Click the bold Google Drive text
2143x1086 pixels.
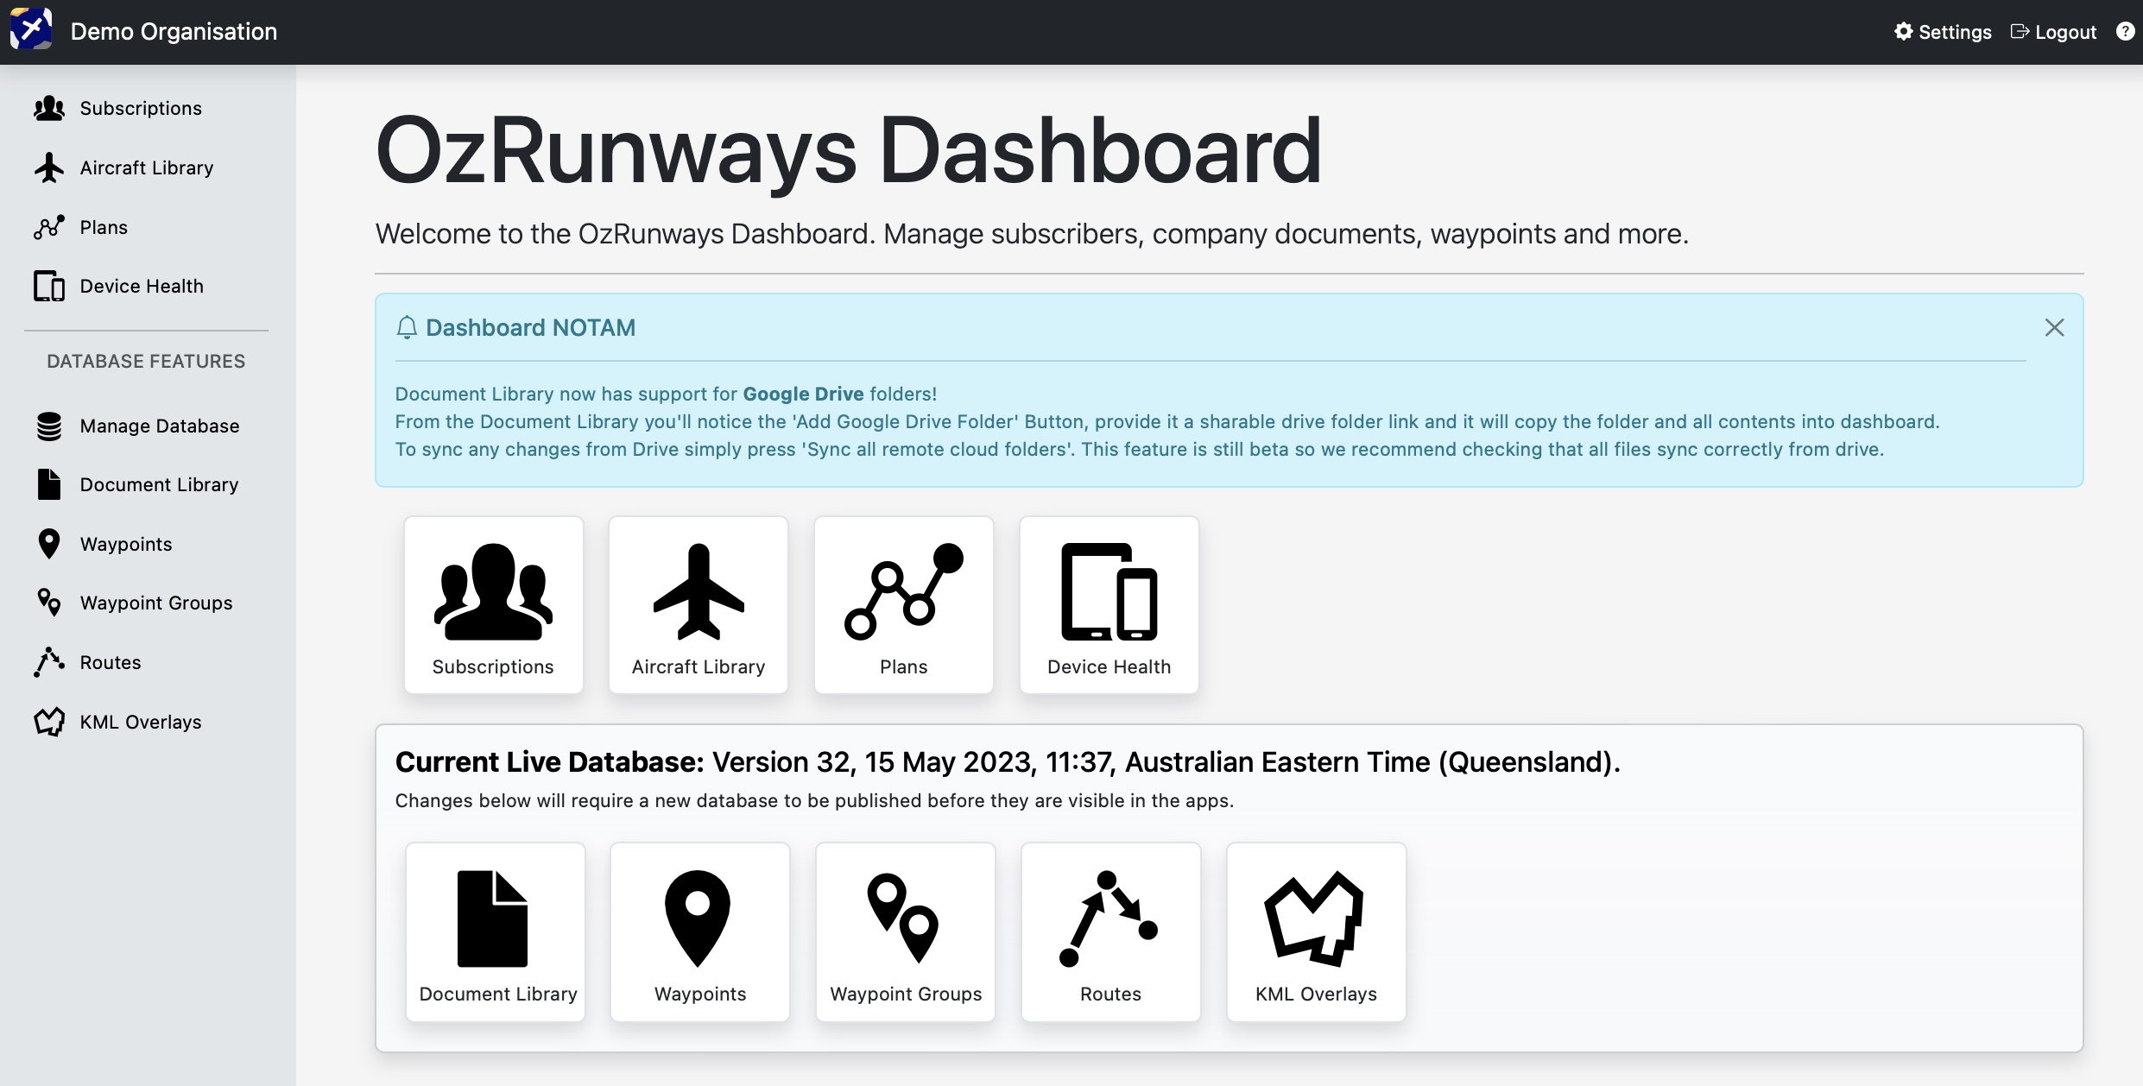(x=803, y=394)
